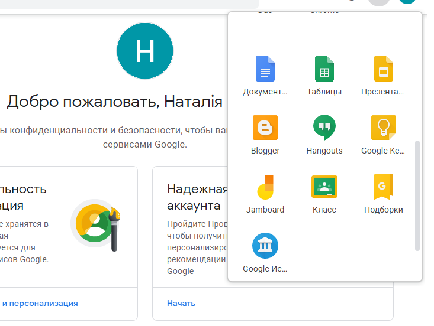The width and height of the screenshot is (434, 326).
Task: Click the 'сервисами Google.' description text
Action: pyautogui.click(x=144, y=144)
